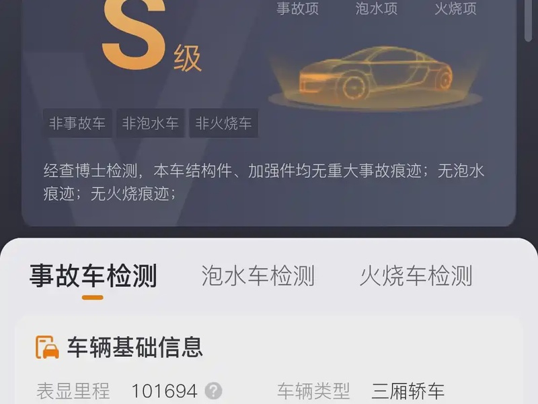Tap the orange 级 grade character
538x404 pixels.
click(188, 59)
